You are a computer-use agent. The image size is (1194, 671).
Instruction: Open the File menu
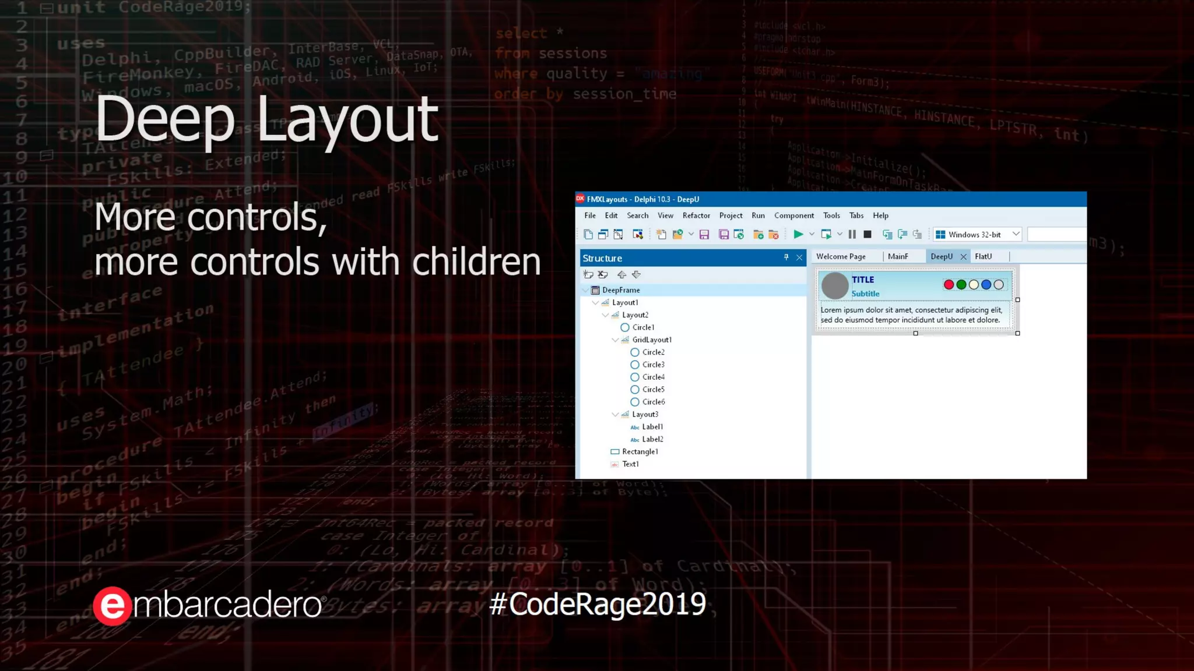590,216
